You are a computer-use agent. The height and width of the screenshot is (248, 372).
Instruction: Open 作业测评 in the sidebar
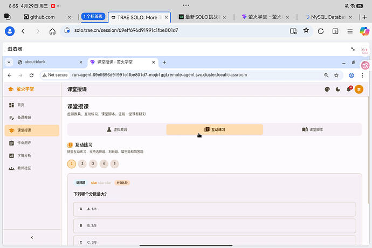point(32,143)
